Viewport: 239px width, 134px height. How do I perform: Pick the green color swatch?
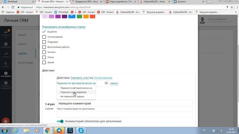tap(80, 16)
